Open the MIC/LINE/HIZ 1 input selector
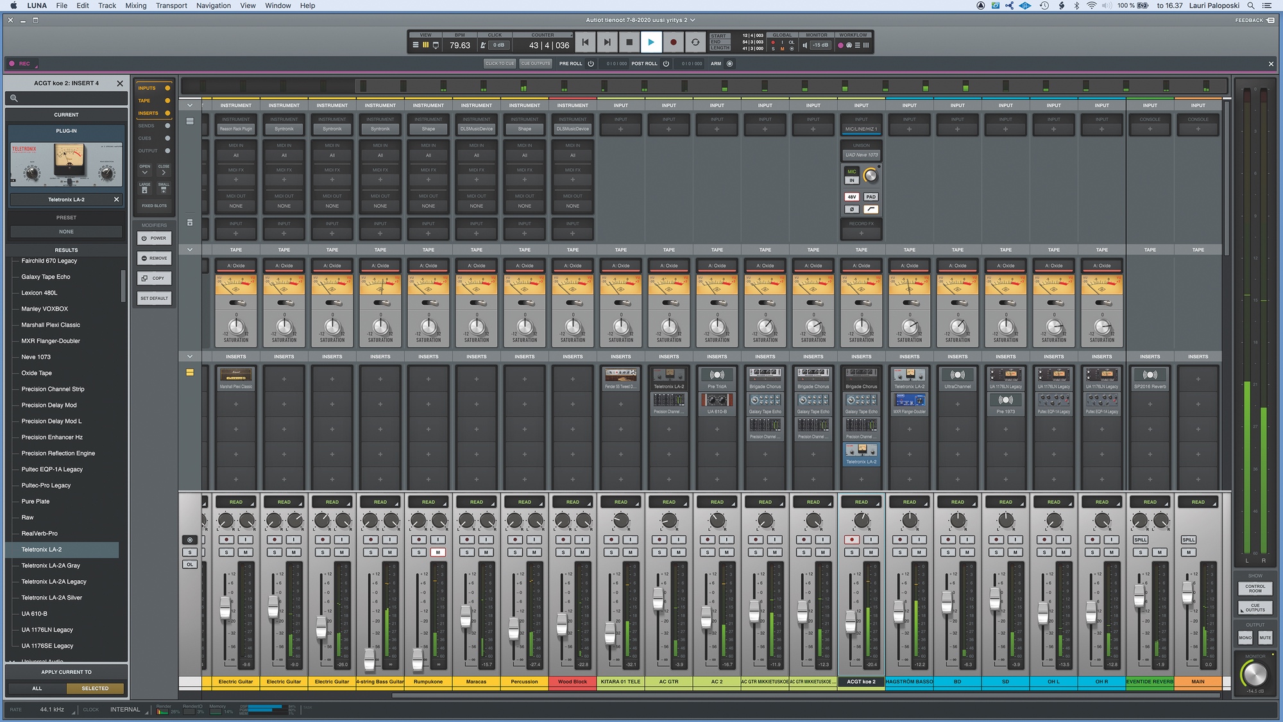 pyautogui.click(x=861, y=129)
